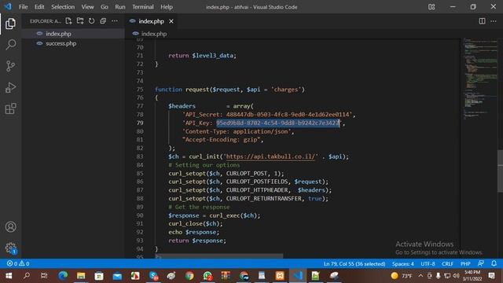Change language mode PHP

coord(465,264)
